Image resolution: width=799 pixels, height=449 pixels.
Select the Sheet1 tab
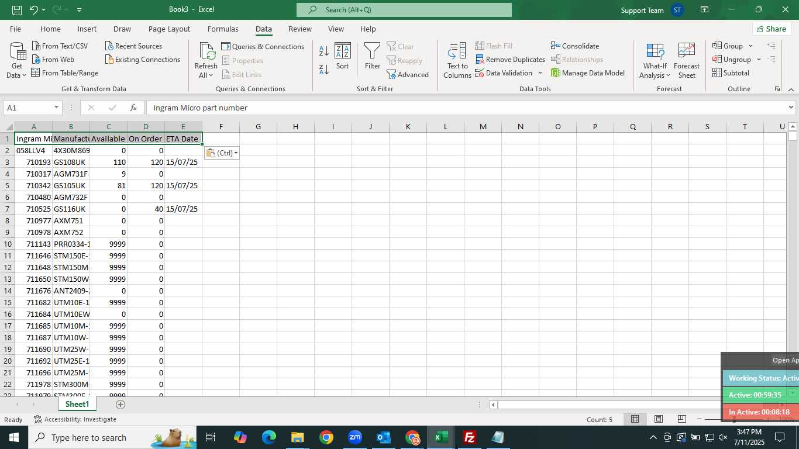point(77,404)
